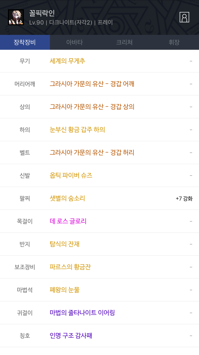Image resolution: width=199 pixels, height=355 pixels.
Task: Open ring item 탐식의 잔재
Action: [64, 244]
